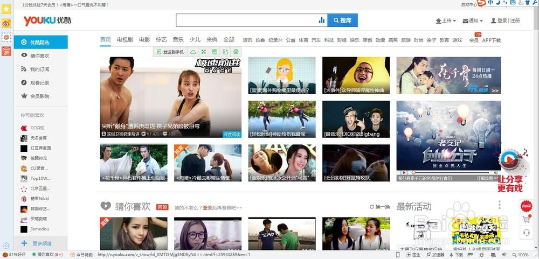The width and height of the screenshot is (539, 259).
Task: Click the 登录 link in 猜你喜欢 section
Action: point(208,208)
